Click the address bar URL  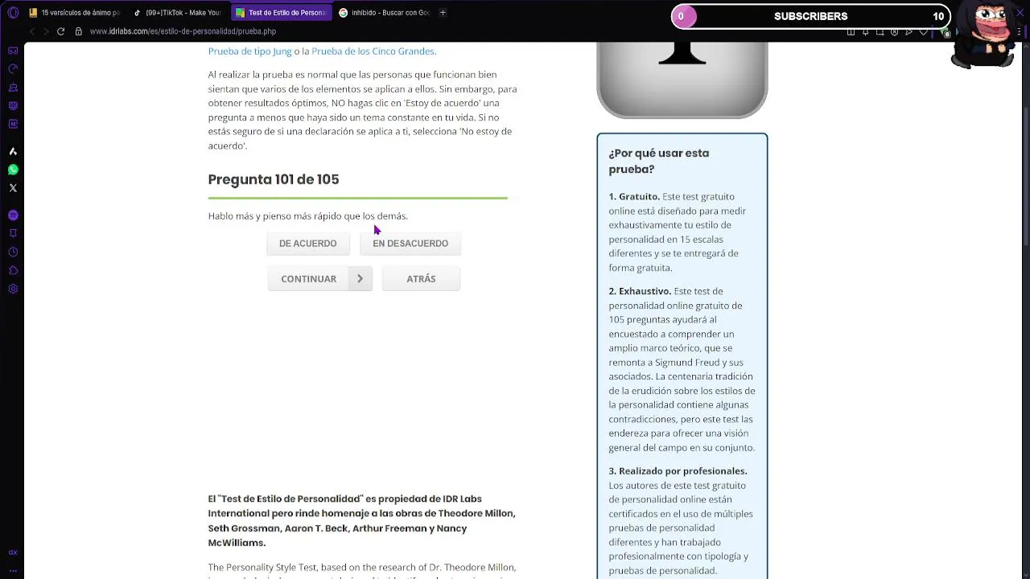pos(183,31)
